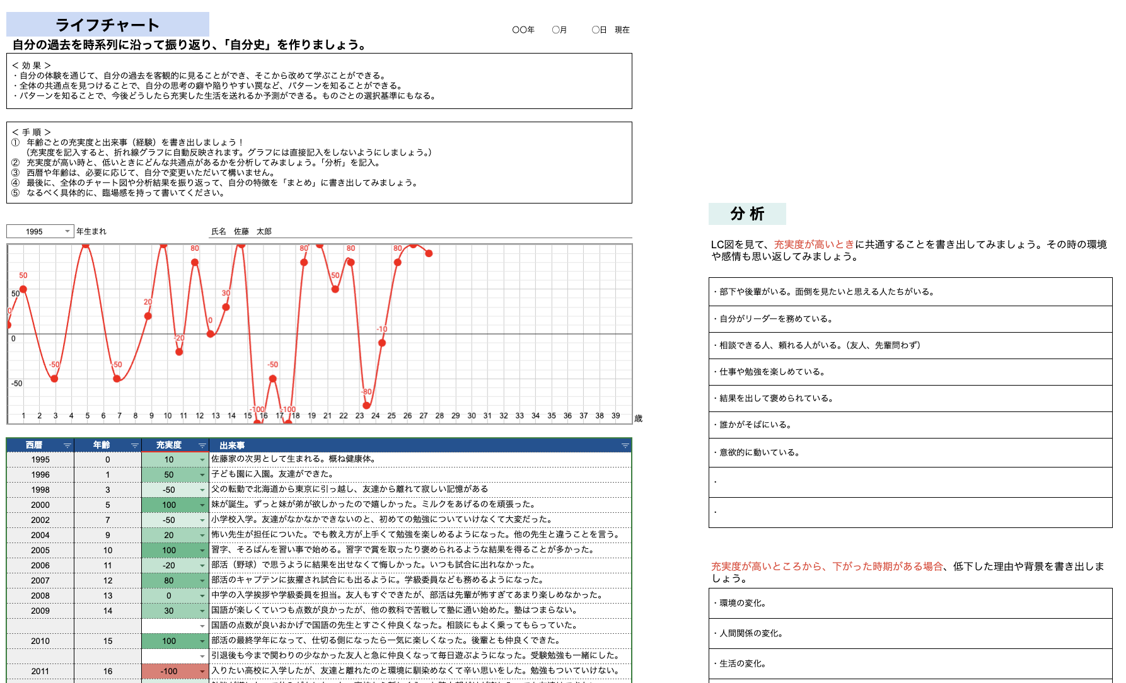This screenshot has height=683, width=1126.
Task: Click the name field 佐藤 太郎
Action: tap(252, 232)
